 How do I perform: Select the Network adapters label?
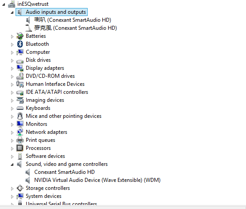coord(46,132)
